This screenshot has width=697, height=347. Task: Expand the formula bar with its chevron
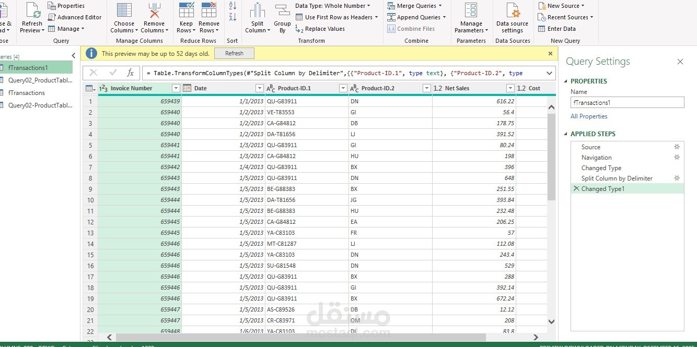tap(549, 73)
